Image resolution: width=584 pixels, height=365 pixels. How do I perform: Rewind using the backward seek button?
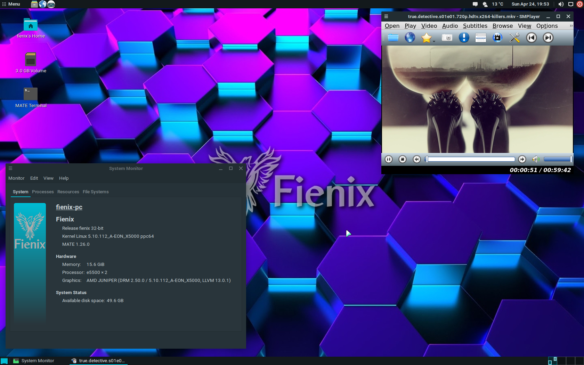(416, 159)
